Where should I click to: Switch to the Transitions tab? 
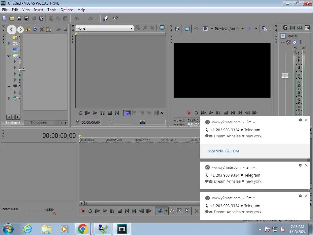pyautogui.click(x=39, y=123)
